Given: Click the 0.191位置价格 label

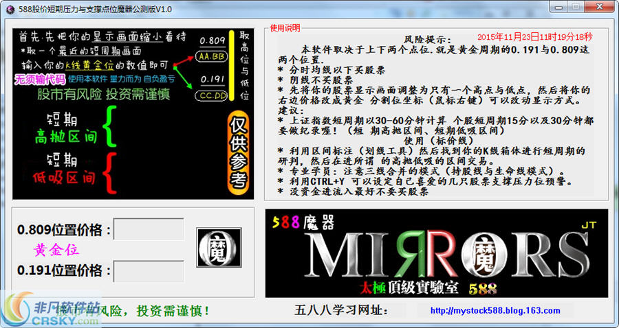Looking at the screenshot, I should point(64,270).
